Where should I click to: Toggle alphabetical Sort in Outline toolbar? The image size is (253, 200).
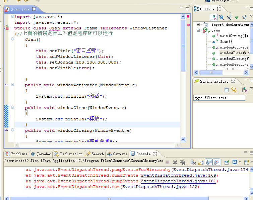pyautogui.click(x=213, y=17)
